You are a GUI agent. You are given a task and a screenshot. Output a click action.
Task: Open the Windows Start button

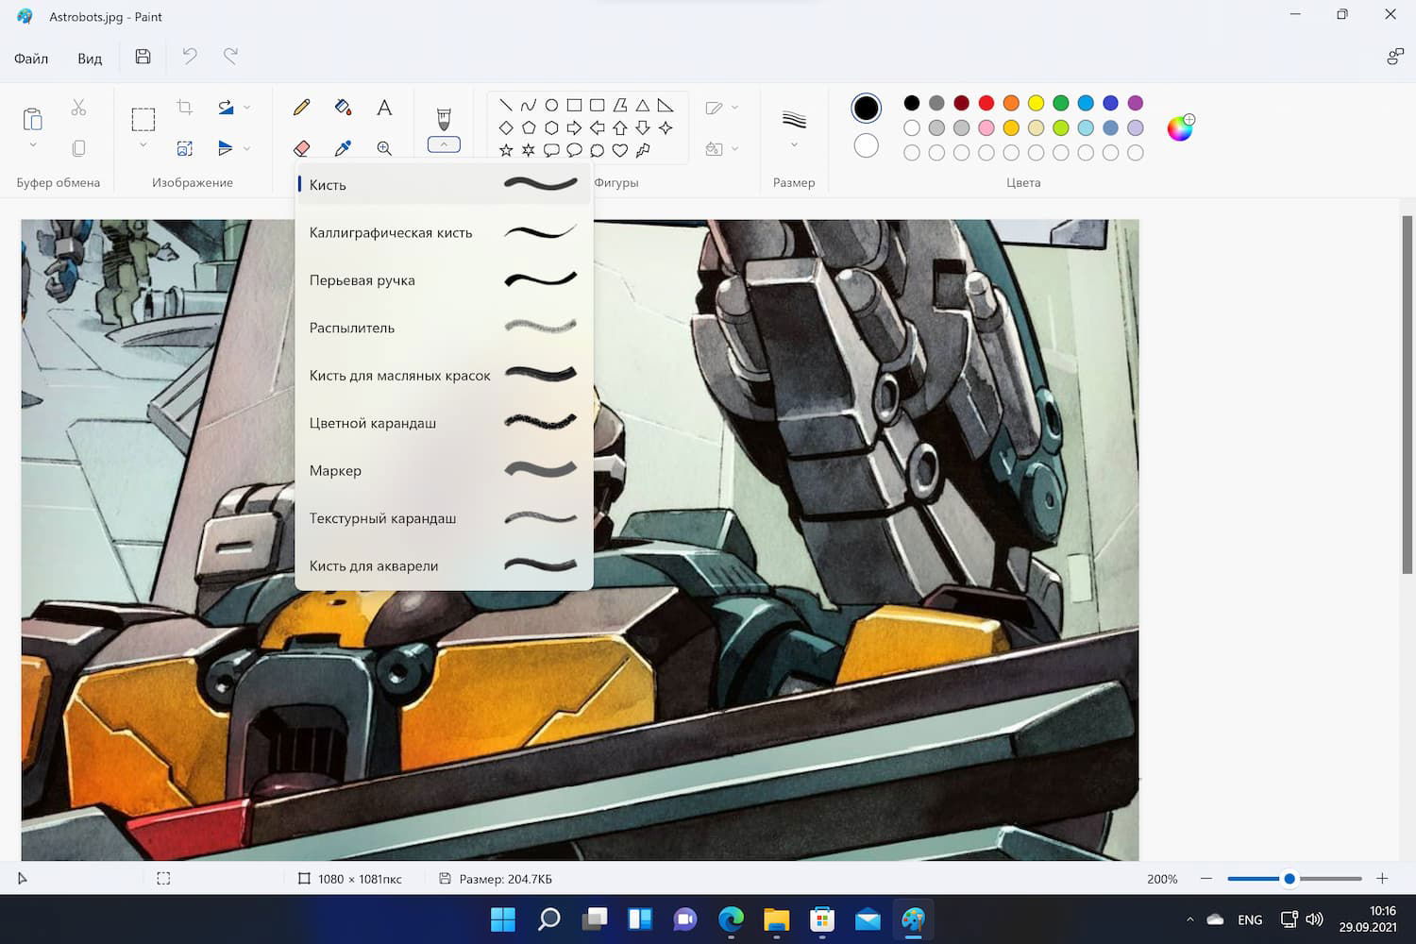click(503, 919)
